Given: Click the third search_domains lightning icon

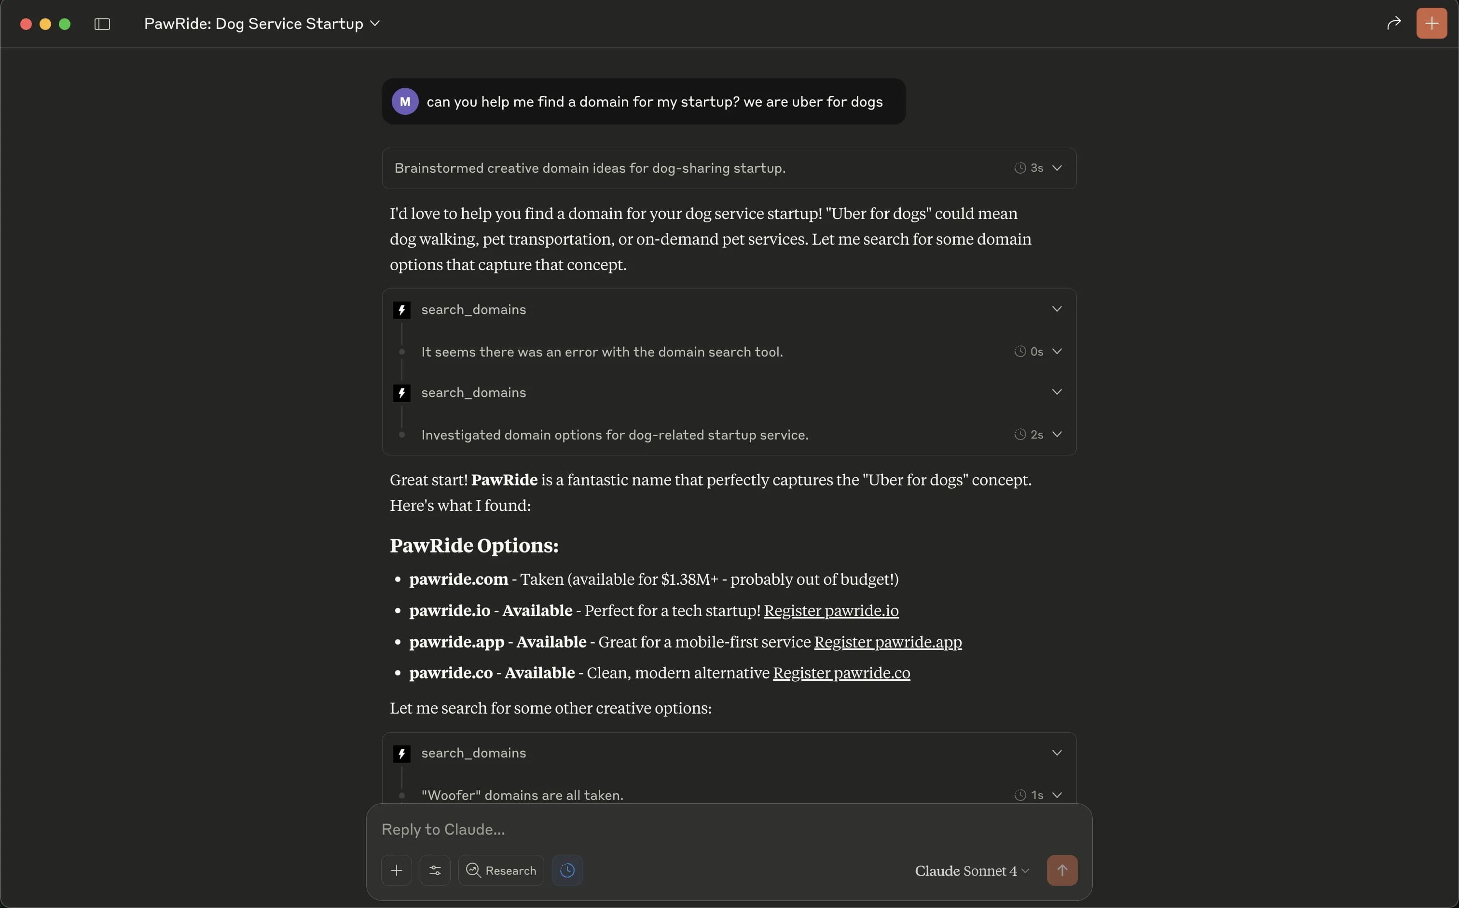Looking at the screenshot, I should point(402,754).
